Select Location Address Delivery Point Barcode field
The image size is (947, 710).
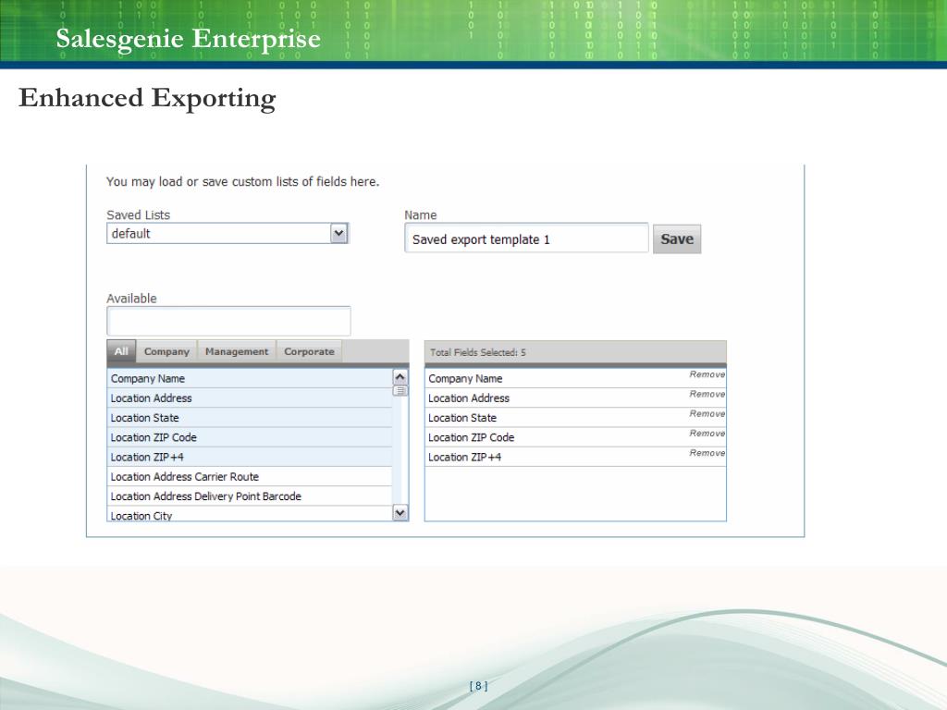[x=250, y=496]
